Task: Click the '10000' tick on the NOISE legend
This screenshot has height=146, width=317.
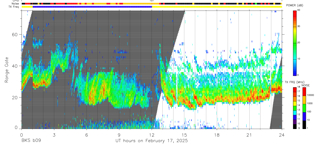Action: click(311, 96)
